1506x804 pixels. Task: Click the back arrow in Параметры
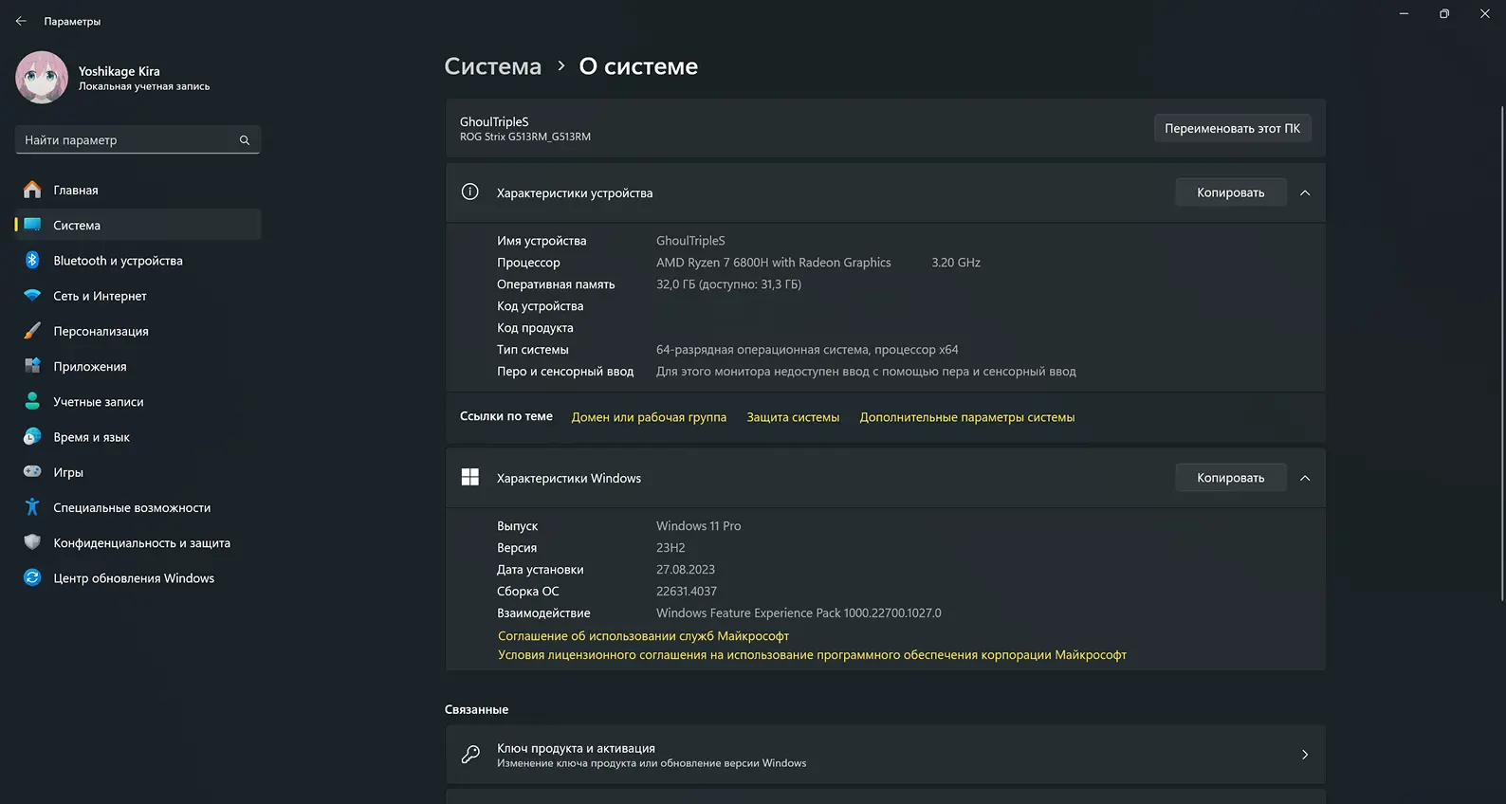point(21,21)
